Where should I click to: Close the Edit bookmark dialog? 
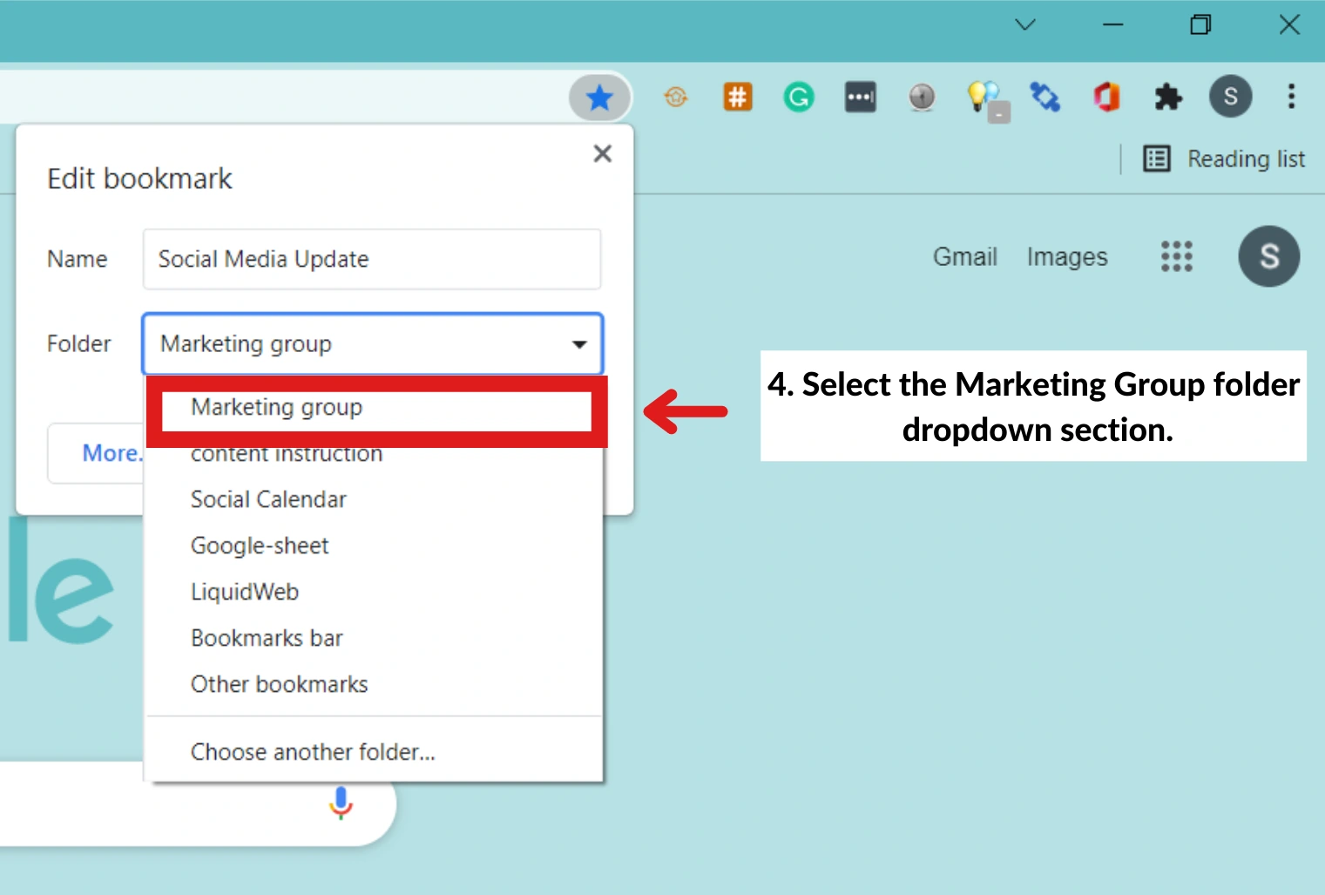click(x=602, y=153)
